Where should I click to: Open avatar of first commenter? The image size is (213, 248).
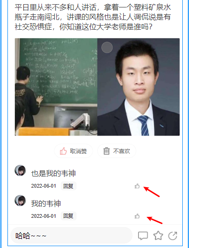pyautogui.click(x=20, y=170)
